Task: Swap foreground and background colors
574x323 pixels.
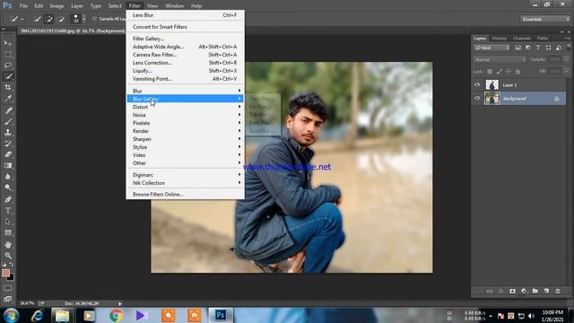Action: (x=12, y=264)
